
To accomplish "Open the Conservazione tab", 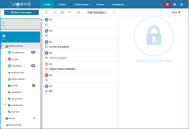I will pos(81,4).
